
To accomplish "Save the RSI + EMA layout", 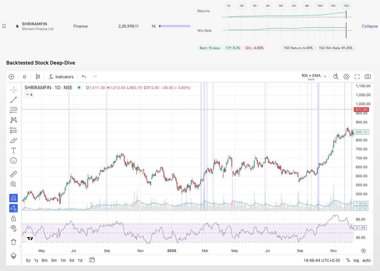I will coord(311,79).
